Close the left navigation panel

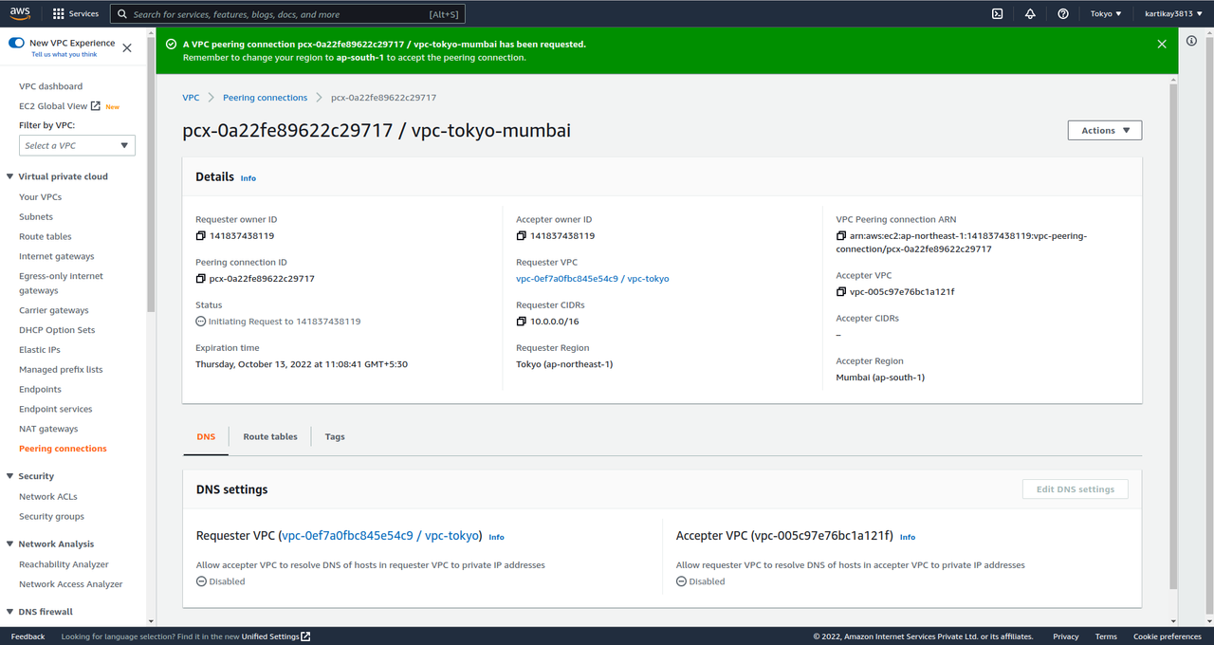coord(127,47)
